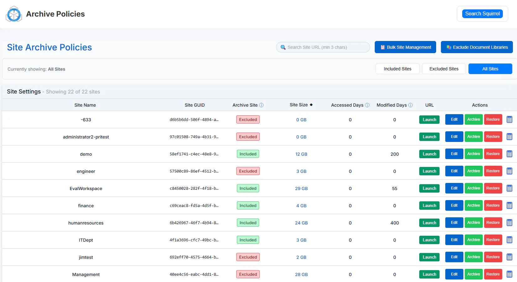The image size is (517, 282).
Task: Open details icon for ITDept row
Action: click(509, 240)
